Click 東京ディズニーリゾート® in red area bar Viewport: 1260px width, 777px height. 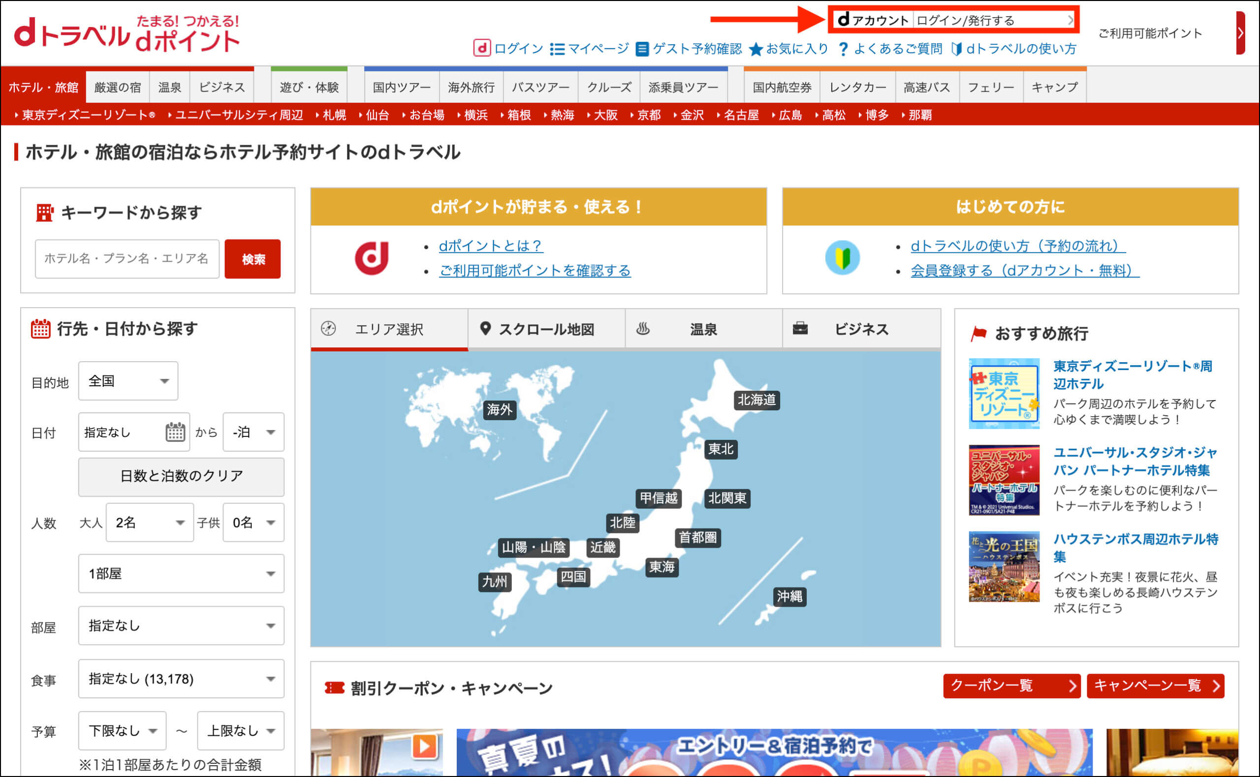pyautogui.click(x=89, y=115)
